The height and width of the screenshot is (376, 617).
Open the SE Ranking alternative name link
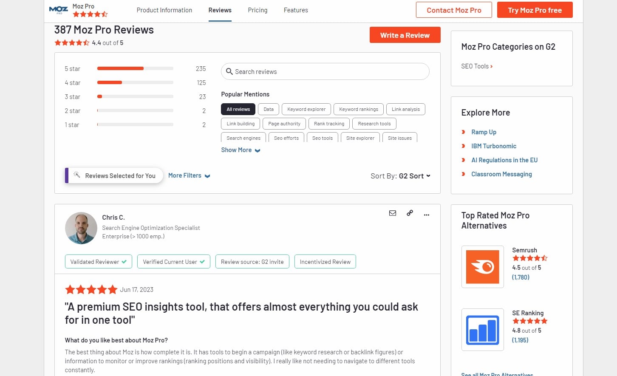point(528,313)
